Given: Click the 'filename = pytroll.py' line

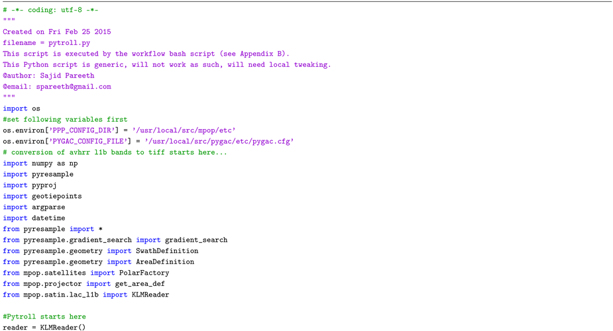Looking at the screenshot, I should tap(46, 43).
